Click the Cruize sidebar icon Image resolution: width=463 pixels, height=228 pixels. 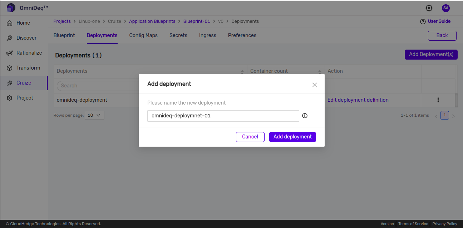[x=10, y=83]
